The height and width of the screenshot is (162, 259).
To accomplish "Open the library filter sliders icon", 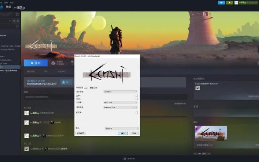I will pyautogui.click(x=17, y=26).
